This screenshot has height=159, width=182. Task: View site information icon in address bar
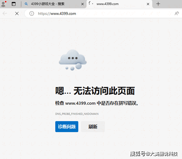coord(32,13)
